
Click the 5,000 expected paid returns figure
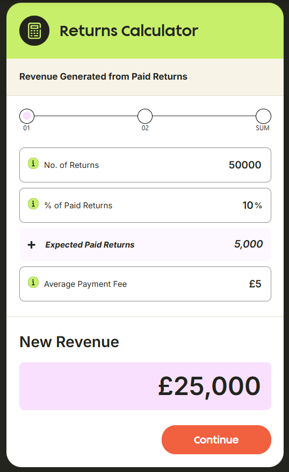pyautogui.click(x=249, y=244)
